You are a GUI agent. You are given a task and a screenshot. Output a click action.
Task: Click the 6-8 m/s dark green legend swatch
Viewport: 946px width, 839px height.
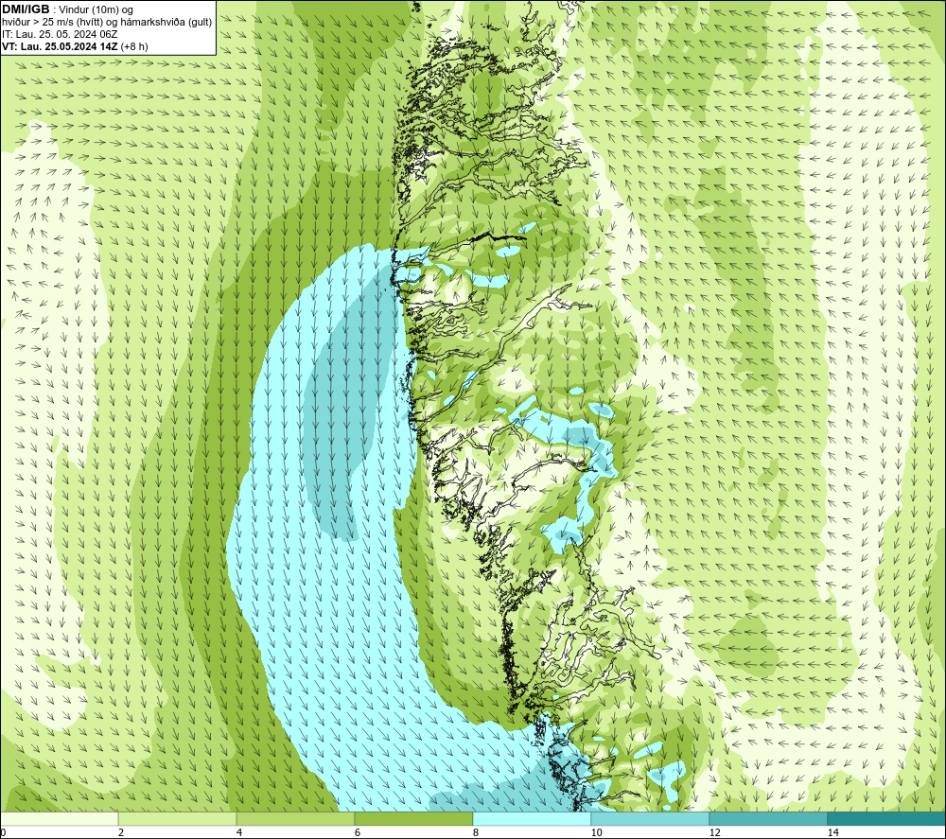(414, 819)
